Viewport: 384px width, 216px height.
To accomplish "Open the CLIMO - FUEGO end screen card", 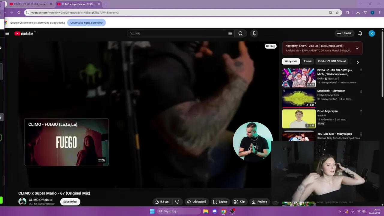I will pos(66,142).
